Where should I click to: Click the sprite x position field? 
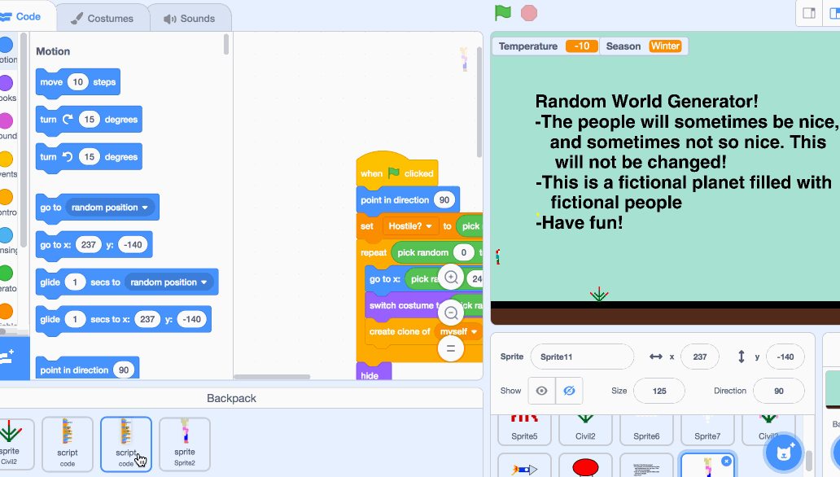pos(700,357)
